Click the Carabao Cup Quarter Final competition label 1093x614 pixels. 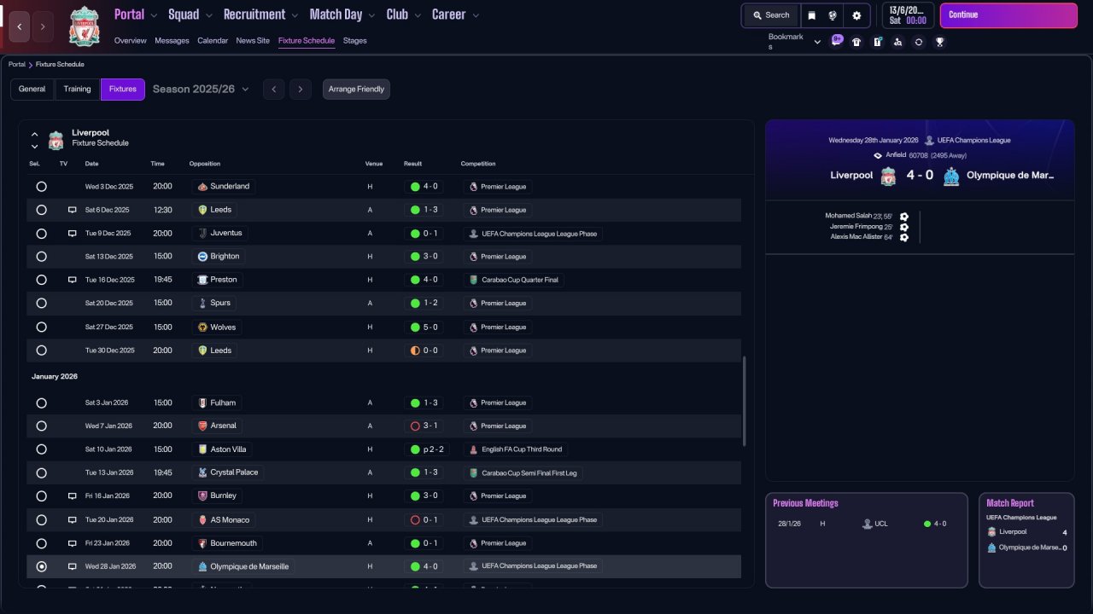coord(515,280)
